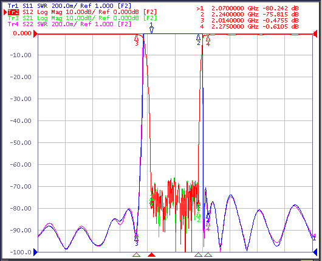Select the Tr4 S22 SWR trace label
Viewport: 322px width, 261px height.
(x=69, y=24)
